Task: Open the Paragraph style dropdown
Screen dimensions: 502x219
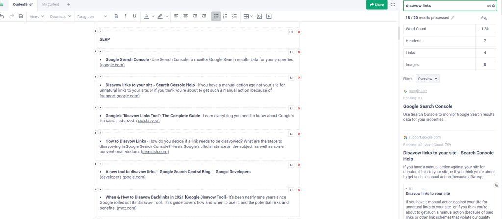Action: click(92, 16)
